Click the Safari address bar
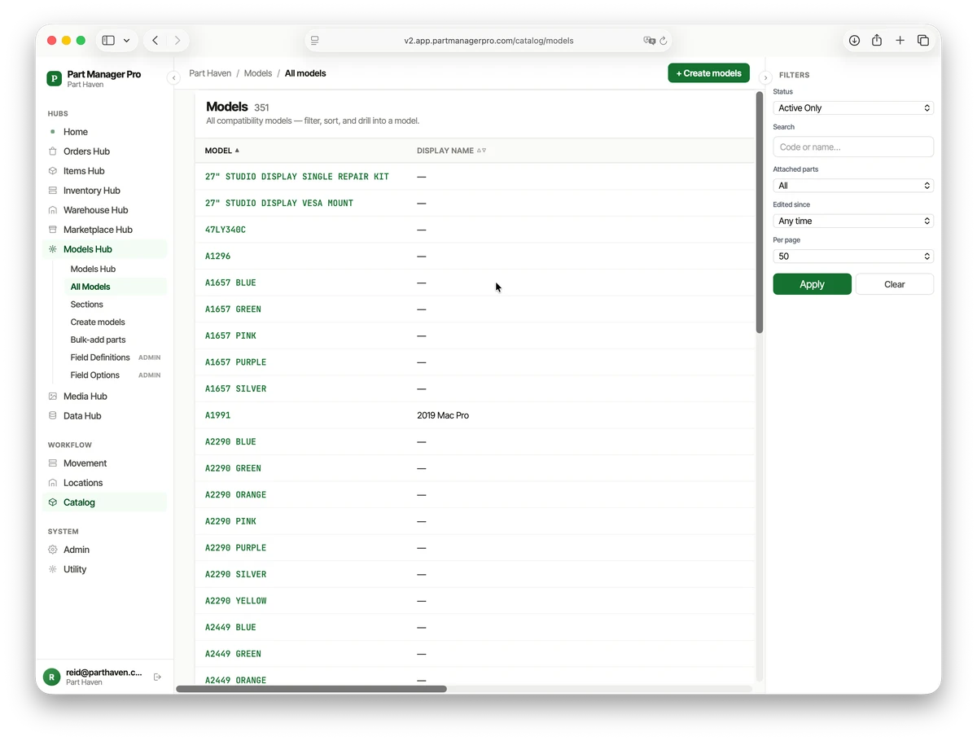 [488, 41]
